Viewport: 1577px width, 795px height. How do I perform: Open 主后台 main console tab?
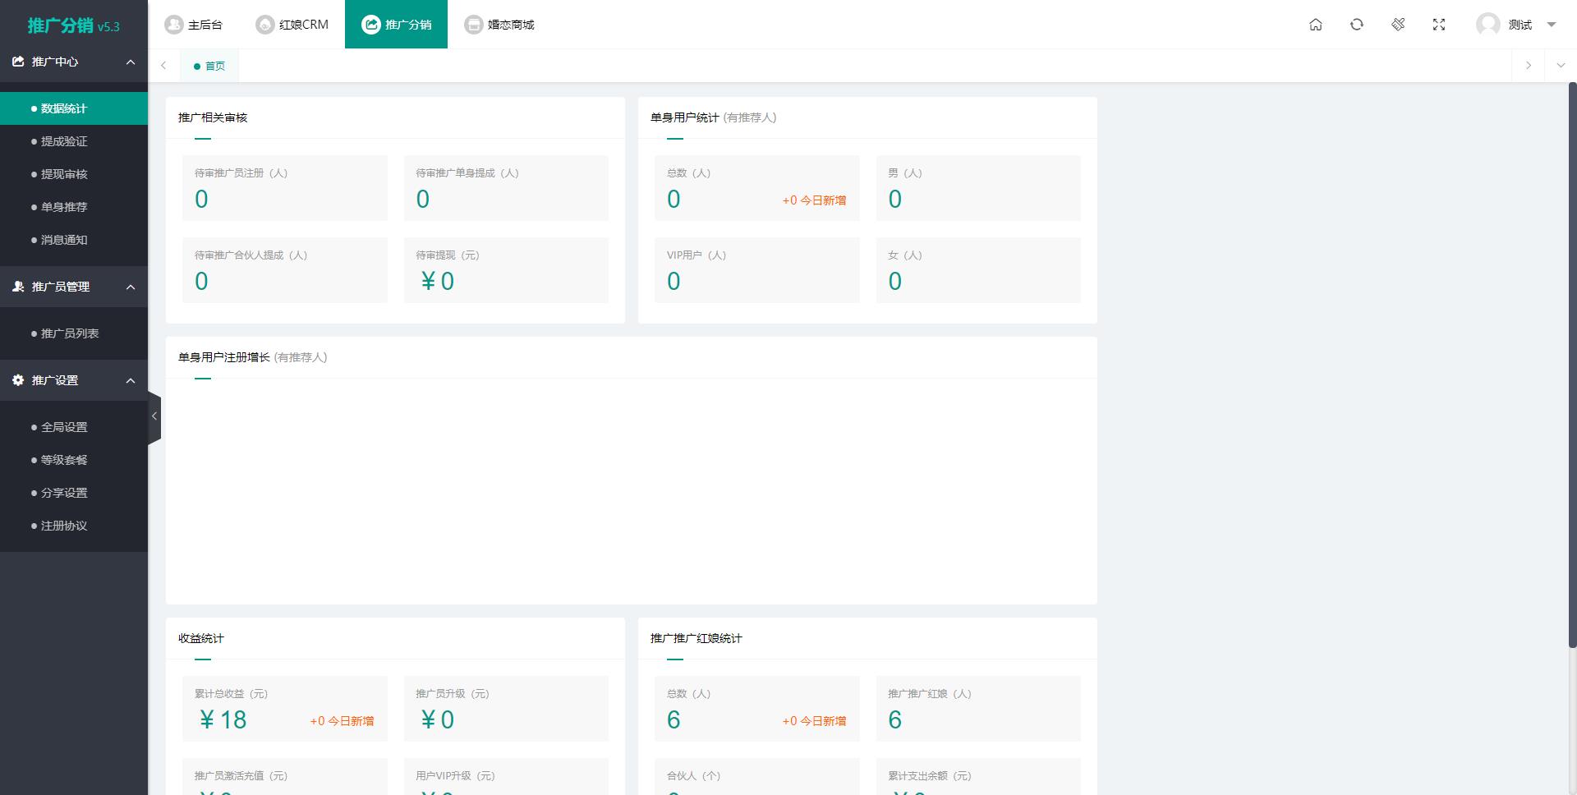pos(194,25)
